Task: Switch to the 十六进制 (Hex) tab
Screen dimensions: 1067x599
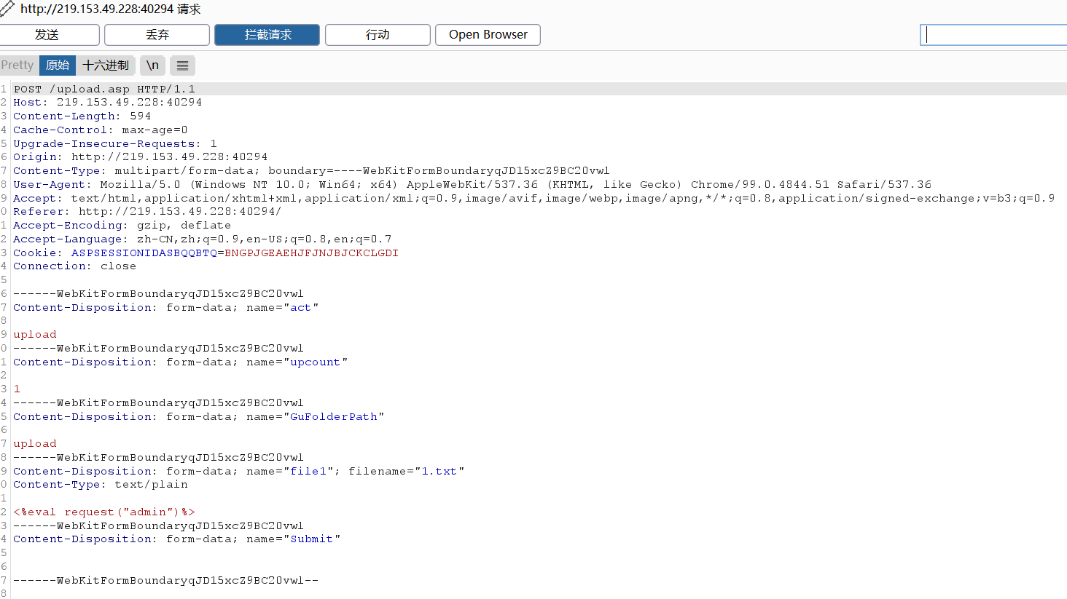Action: pos(106,66)
